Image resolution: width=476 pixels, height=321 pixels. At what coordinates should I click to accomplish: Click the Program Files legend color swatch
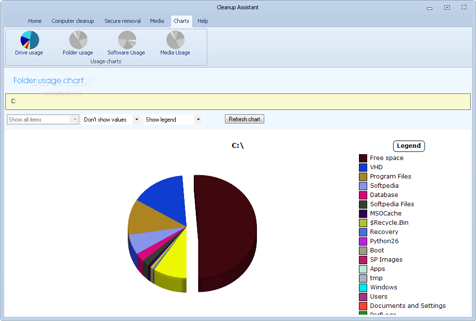point(363,177)
